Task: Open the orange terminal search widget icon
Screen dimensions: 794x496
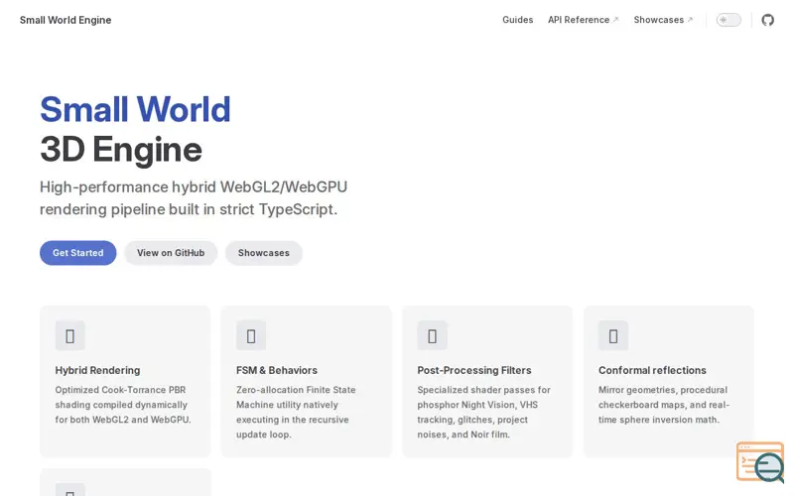Action: 760,462
